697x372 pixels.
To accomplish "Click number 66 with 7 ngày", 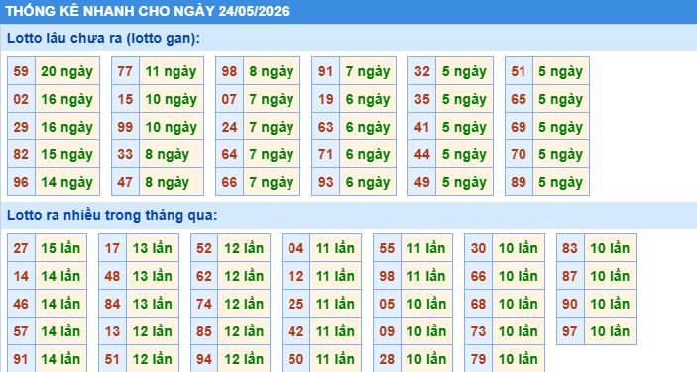I will [229, 182].
